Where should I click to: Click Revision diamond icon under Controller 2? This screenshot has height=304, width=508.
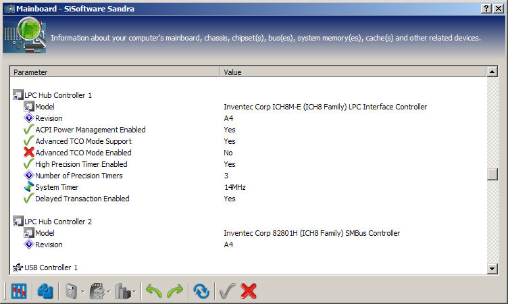[29, 245]
